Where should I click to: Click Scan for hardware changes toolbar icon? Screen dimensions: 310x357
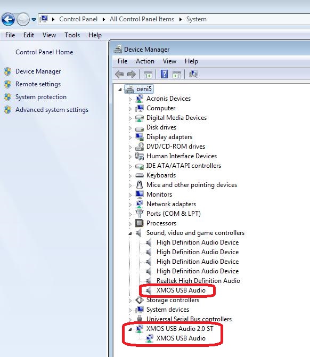pos(193,74)
